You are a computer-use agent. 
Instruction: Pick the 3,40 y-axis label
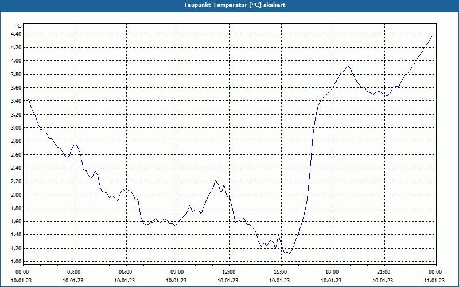pyautogui.click(x=16, y=101)
